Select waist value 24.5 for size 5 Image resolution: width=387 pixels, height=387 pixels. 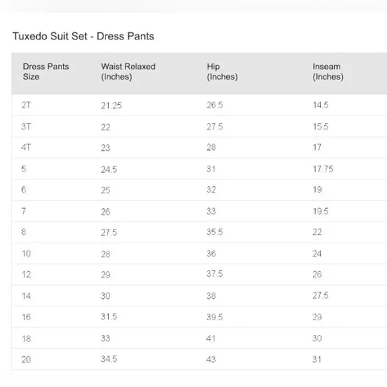[109, 169]
